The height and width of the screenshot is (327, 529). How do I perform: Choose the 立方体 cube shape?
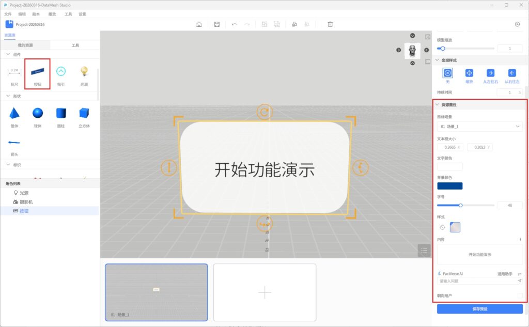click(x=84, y=116)
